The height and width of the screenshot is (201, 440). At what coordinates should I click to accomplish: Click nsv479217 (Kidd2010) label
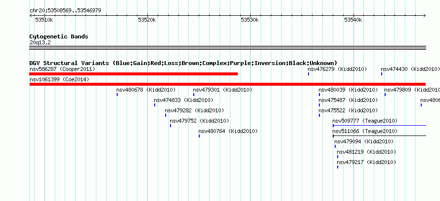pyautogui.click(x=366, y=162)
